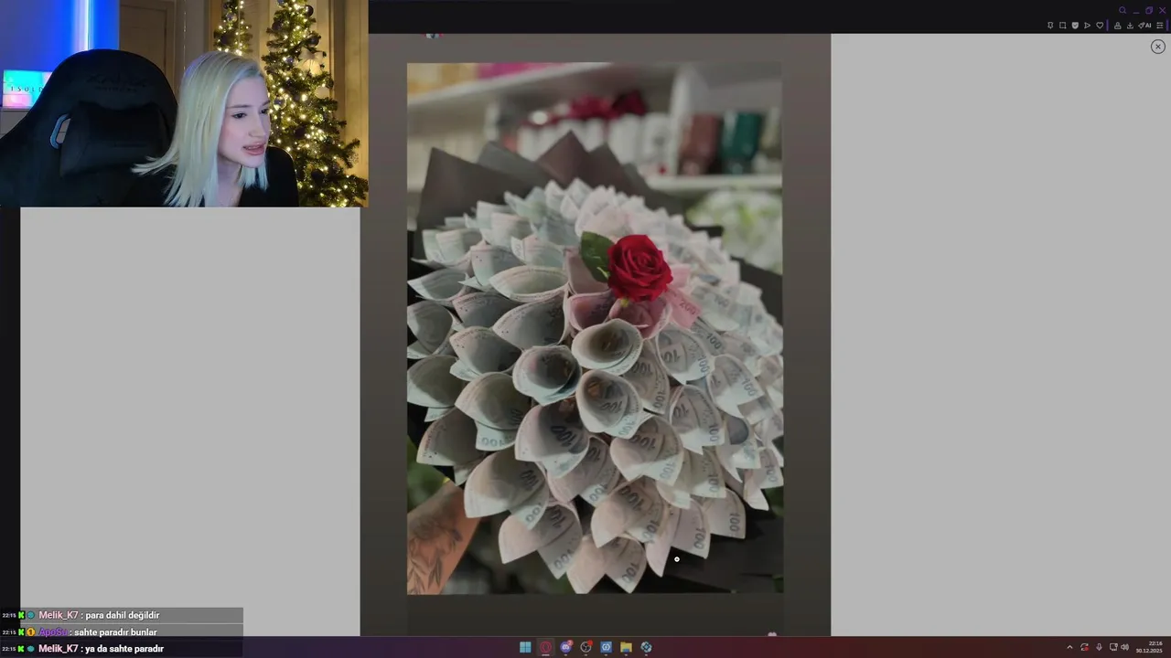The image size is (1171, 658).
Task: Open the clock showing 22:16
Action: point(1149,647)
